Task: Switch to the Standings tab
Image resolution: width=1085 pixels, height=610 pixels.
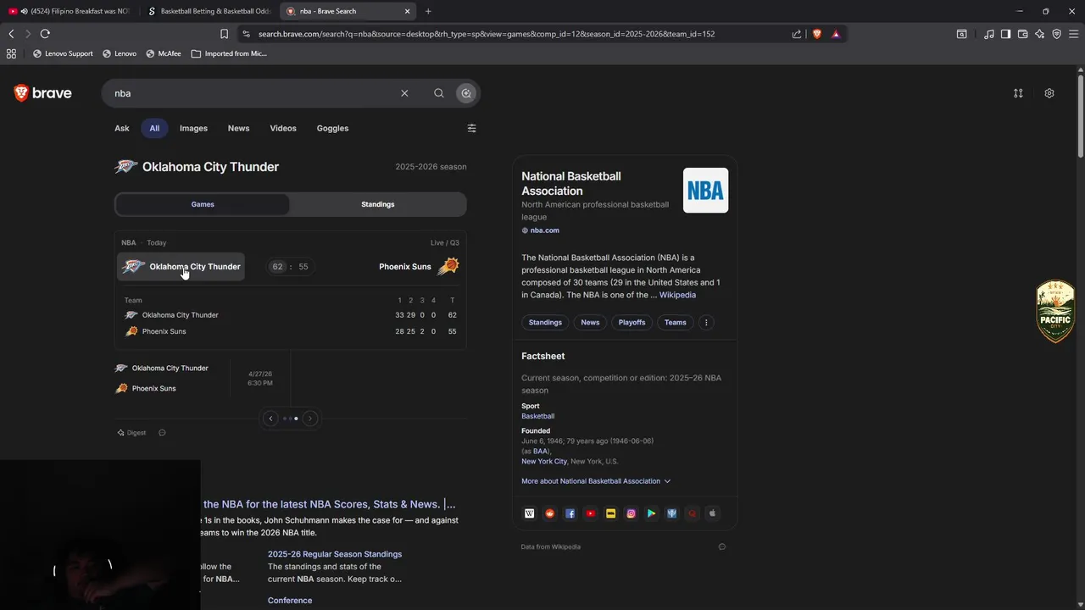Action: 378,204
